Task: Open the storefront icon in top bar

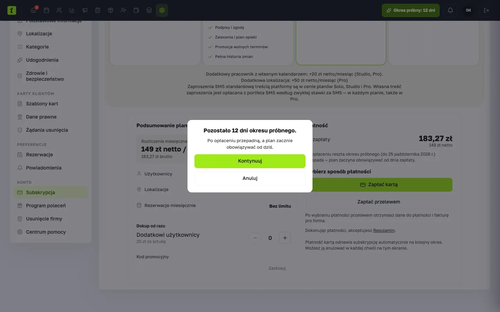Action: tap(149, 10)
